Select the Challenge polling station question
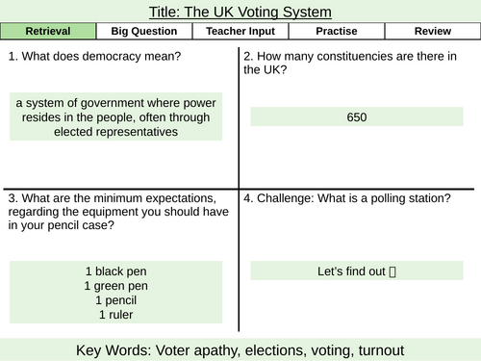 (347, 198)
